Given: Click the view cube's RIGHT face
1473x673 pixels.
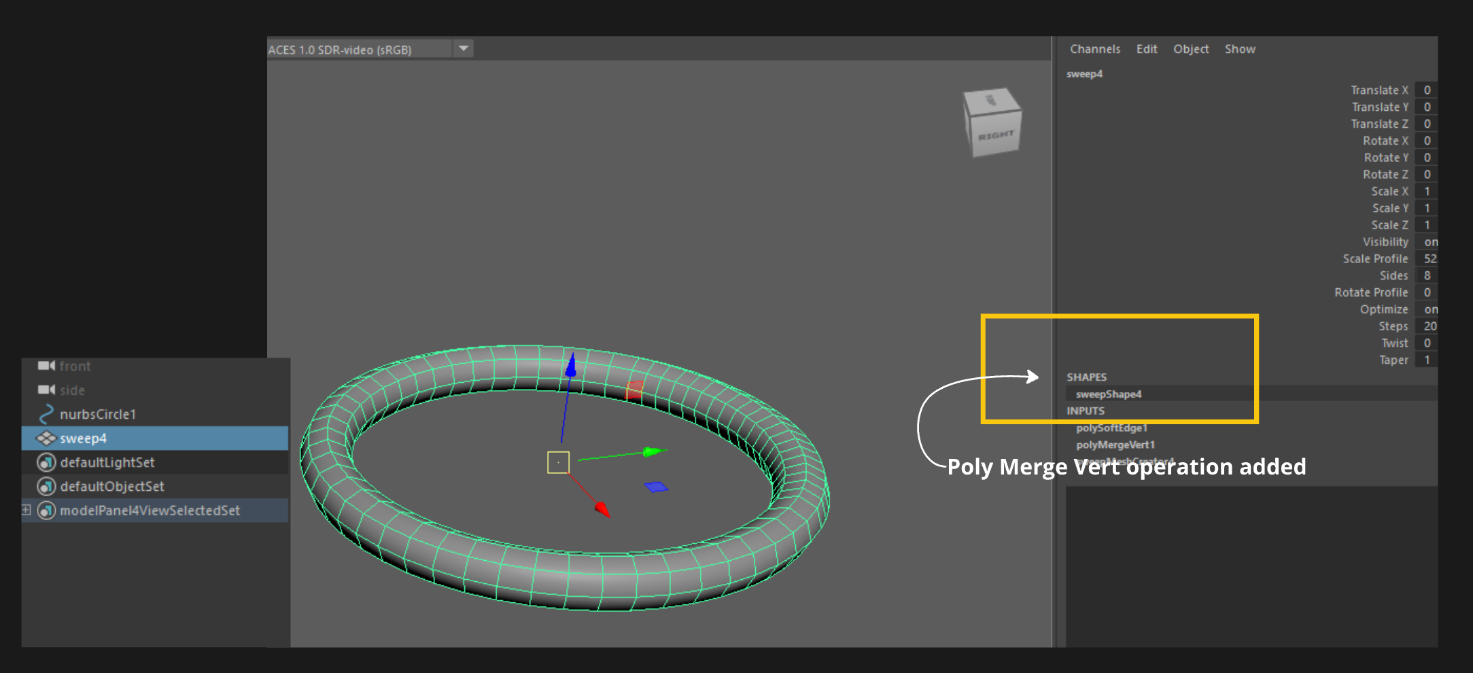Looking at the screenshot, I should pos(996,136).
